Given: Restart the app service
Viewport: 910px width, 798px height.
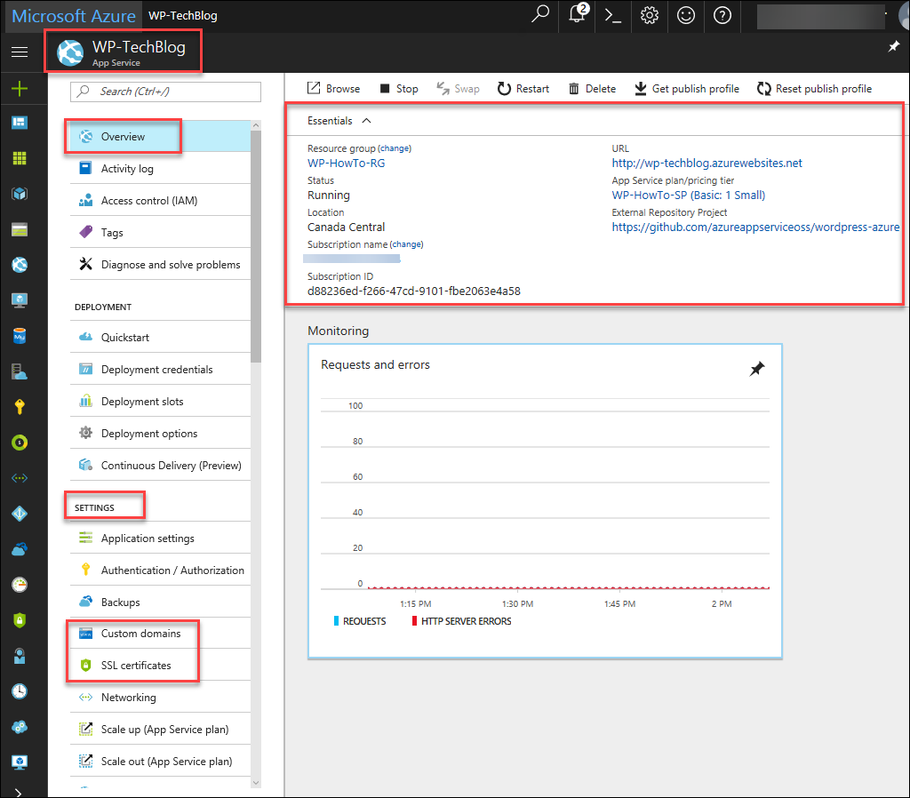Looking at the screenshot, I should pos(523,88).
